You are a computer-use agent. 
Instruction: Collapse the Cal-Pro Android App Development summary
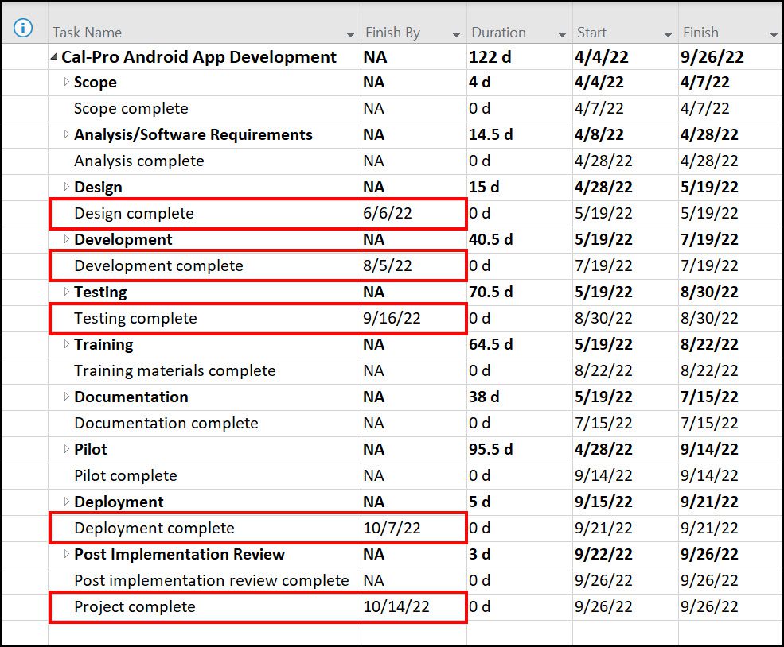54,57
